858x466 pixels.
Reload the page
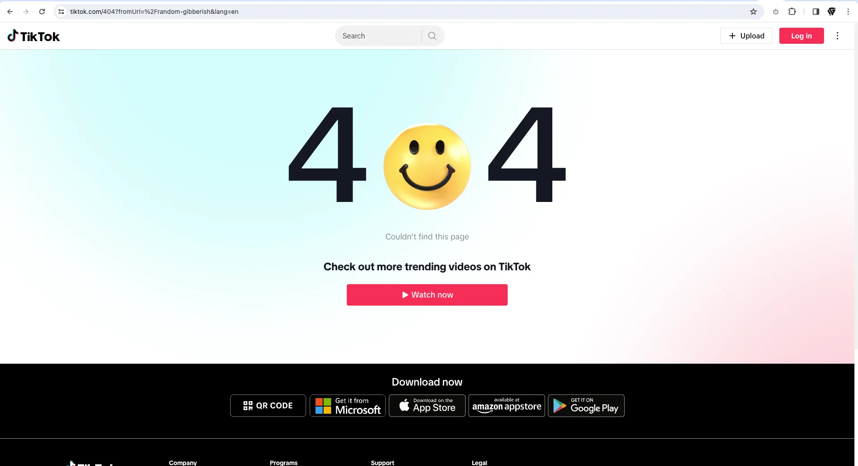42,12
